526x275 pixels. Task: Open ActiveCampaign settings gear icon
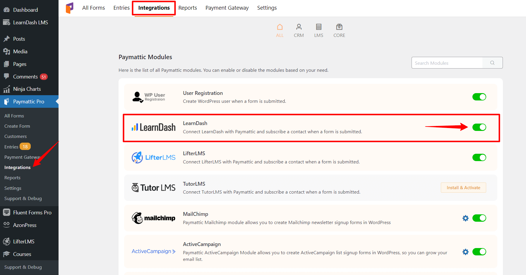pyautogui.click(x=465, y=252)
